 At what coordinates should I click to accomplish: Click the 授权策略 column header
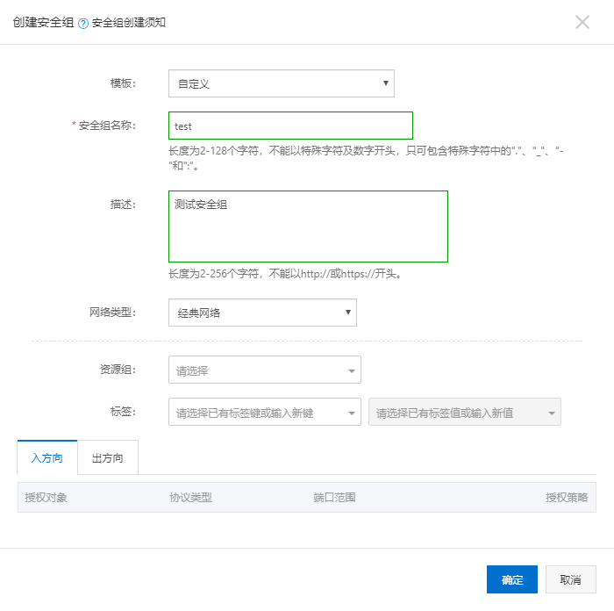(x=567, y=498)
